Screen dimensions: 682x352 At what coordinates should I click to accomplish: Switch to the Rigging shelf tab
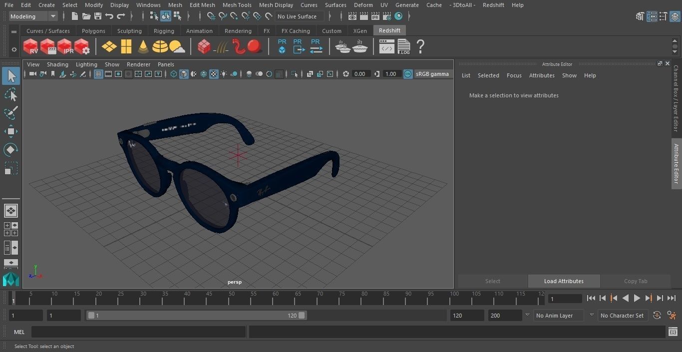point(164,31)
